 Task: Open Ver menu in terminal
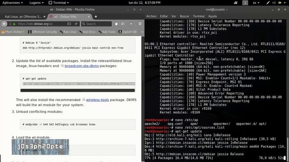[174, 16]
